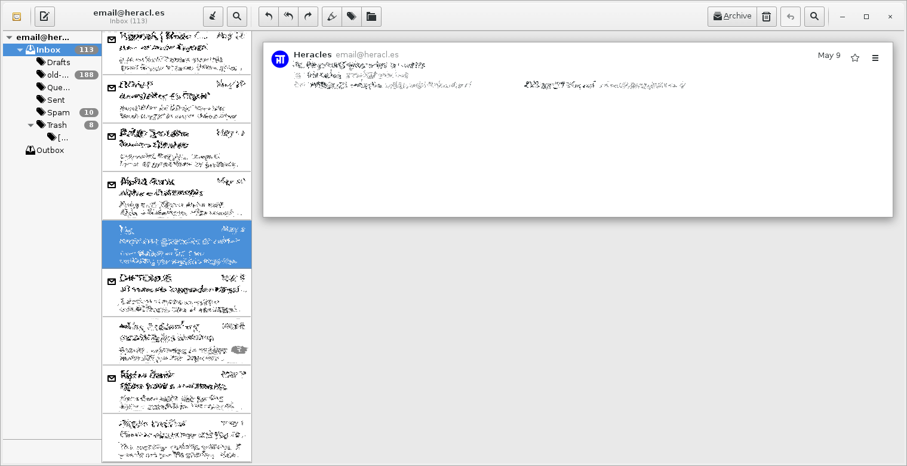Screen dimensions: 907x466
Task: Toggle the conversation list search magnifier
Action: click(237, 17)
